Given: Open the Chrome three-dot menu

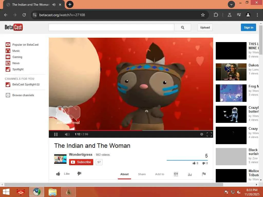Looking at the screenshot, I should pyautogui.click(x=257, y=15).
